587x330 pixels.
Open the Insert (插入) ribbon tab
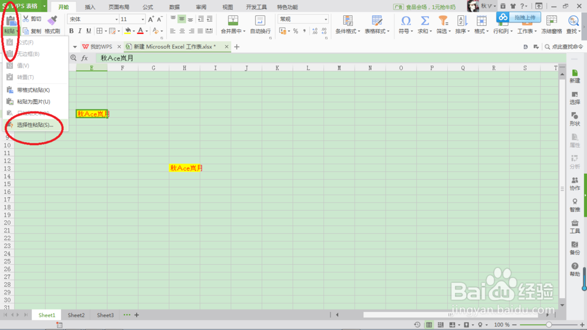pyautogui.click(x=90, y=7)
